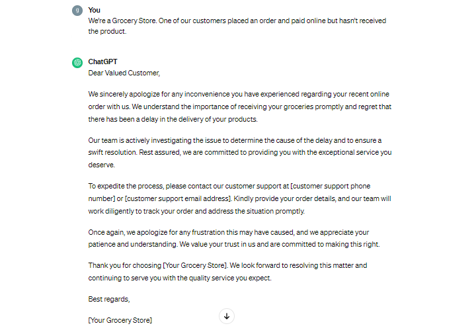
Task: Click the phrase "patience and understanding"
Action: click(x=132, y=244)
